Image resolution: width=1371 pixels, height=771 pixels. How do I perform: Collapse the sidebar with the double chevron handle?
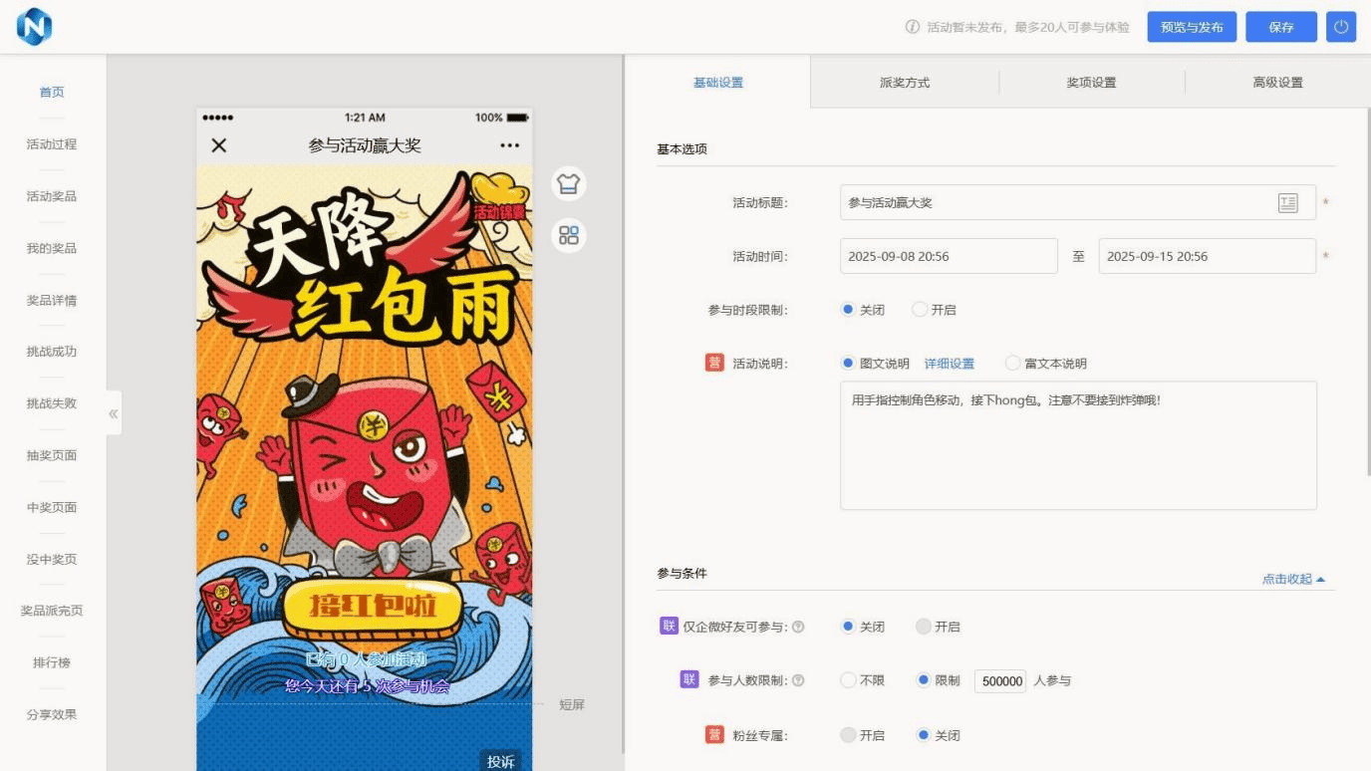pos(114,413)
